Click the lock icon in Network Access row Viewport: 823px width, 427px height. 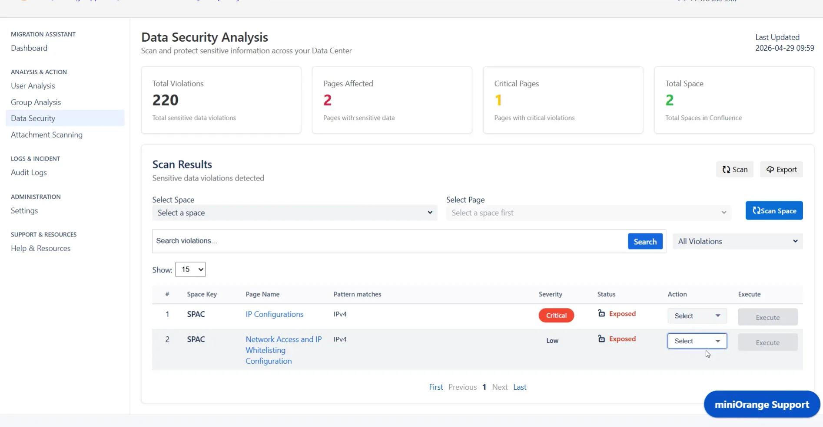pos(601,338)
